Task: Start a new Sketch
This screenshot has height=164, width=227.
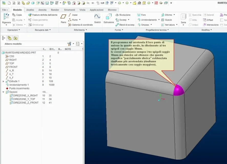Action: (x=97, y=17)
